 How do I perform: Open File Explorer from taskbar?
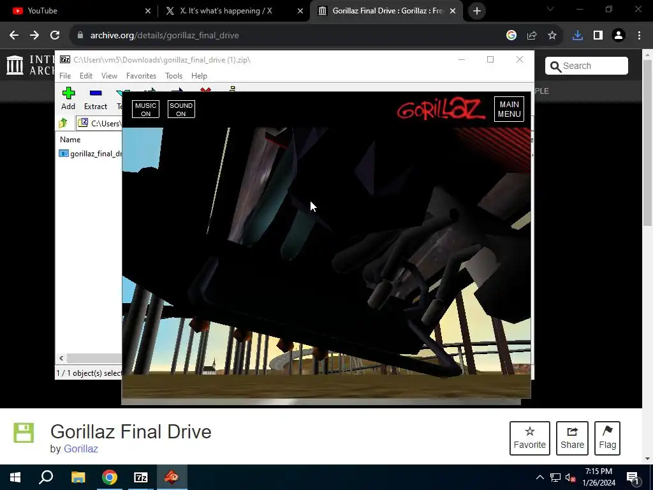click(78, 477)
